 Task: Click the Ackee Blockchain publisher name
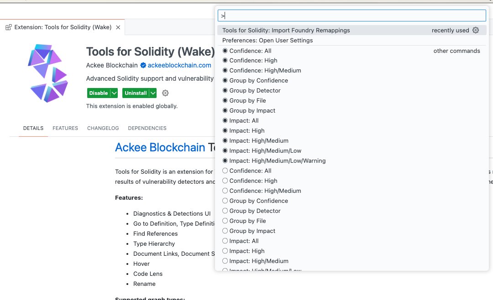click(112, 65)
